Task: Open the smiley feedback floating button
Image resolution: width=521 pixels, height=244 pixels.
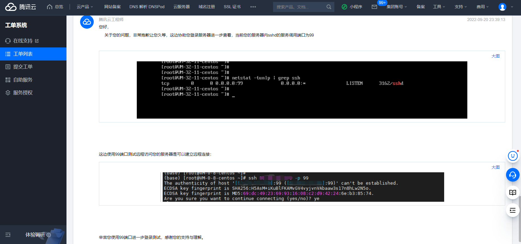Action: point(513,156)
